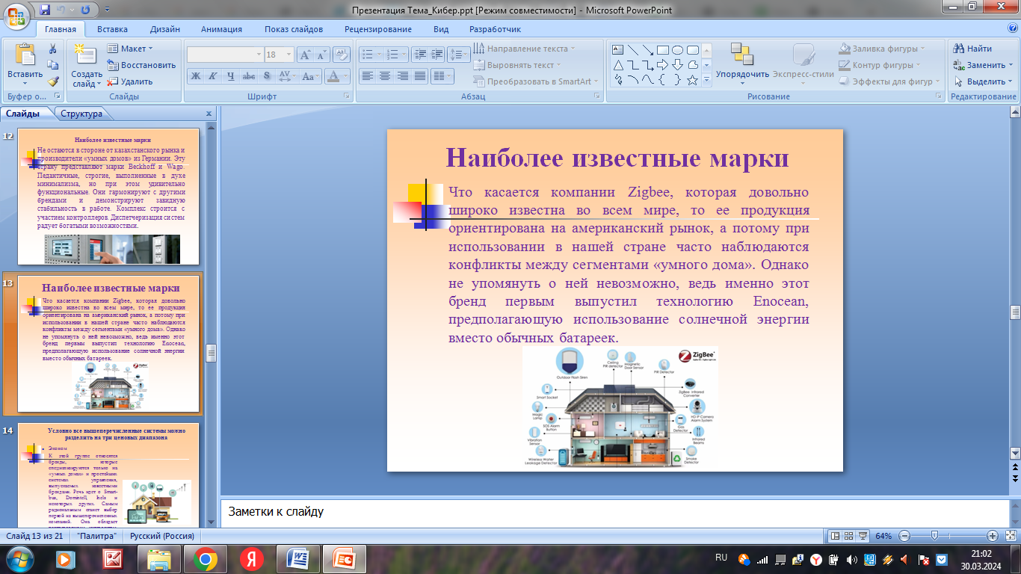Open the Анимация ribbon tab

pos(221,29)
